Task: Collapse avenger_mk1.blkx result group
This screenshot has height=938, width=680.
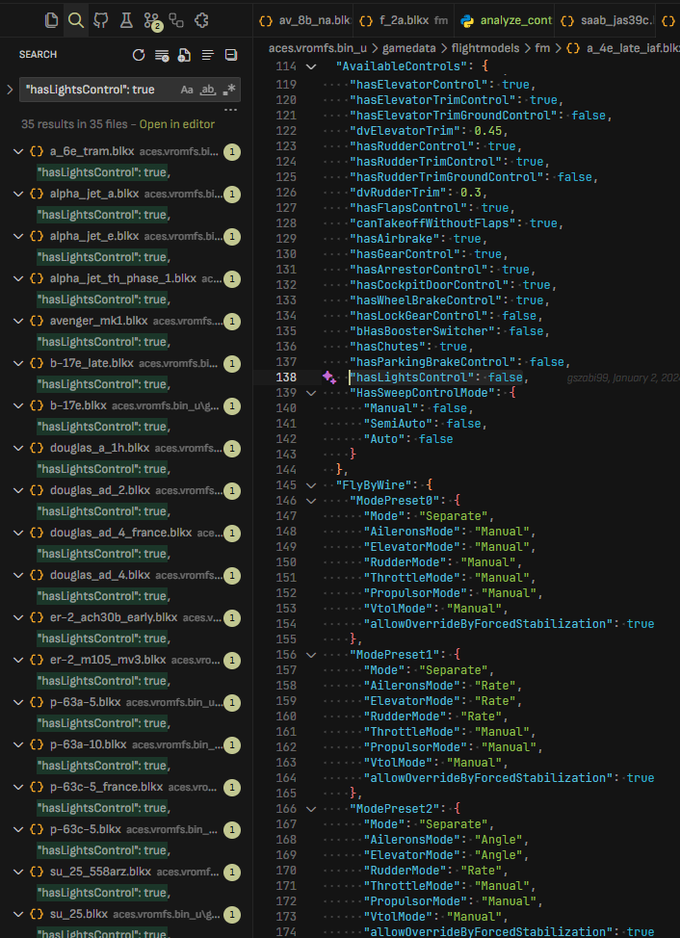Action: click(18, 321)
